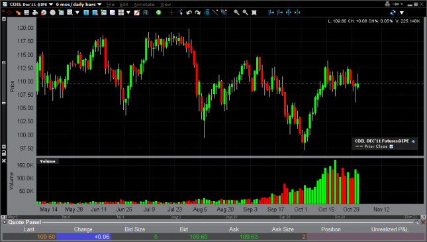427x242 pixels.
Task: Click the four-pane grid layout icon
Action: pyautogui.click(x=121, y=13)
